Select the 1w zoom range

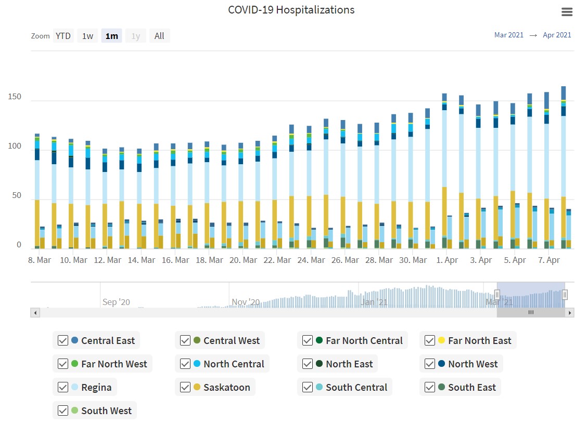(87, 36)
